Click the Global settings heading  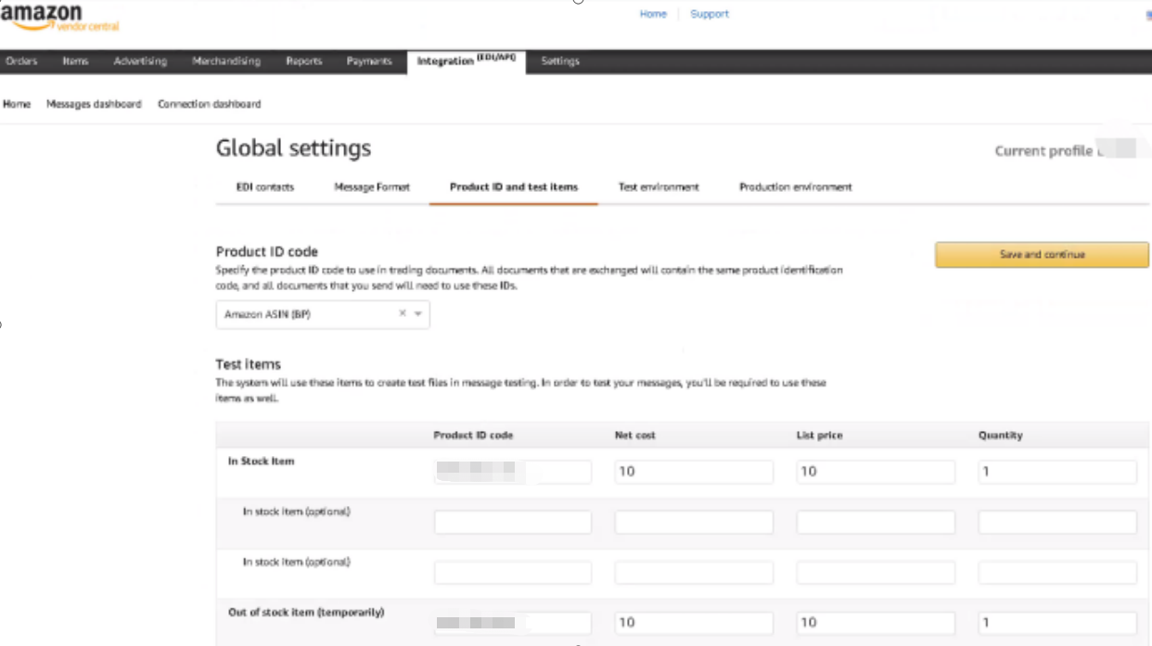[x=293, y=148]
